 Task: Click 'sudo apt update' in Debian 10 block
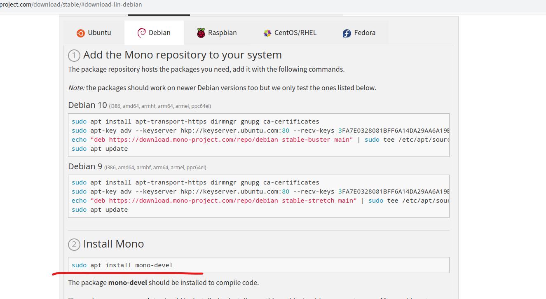pos(100,149)
